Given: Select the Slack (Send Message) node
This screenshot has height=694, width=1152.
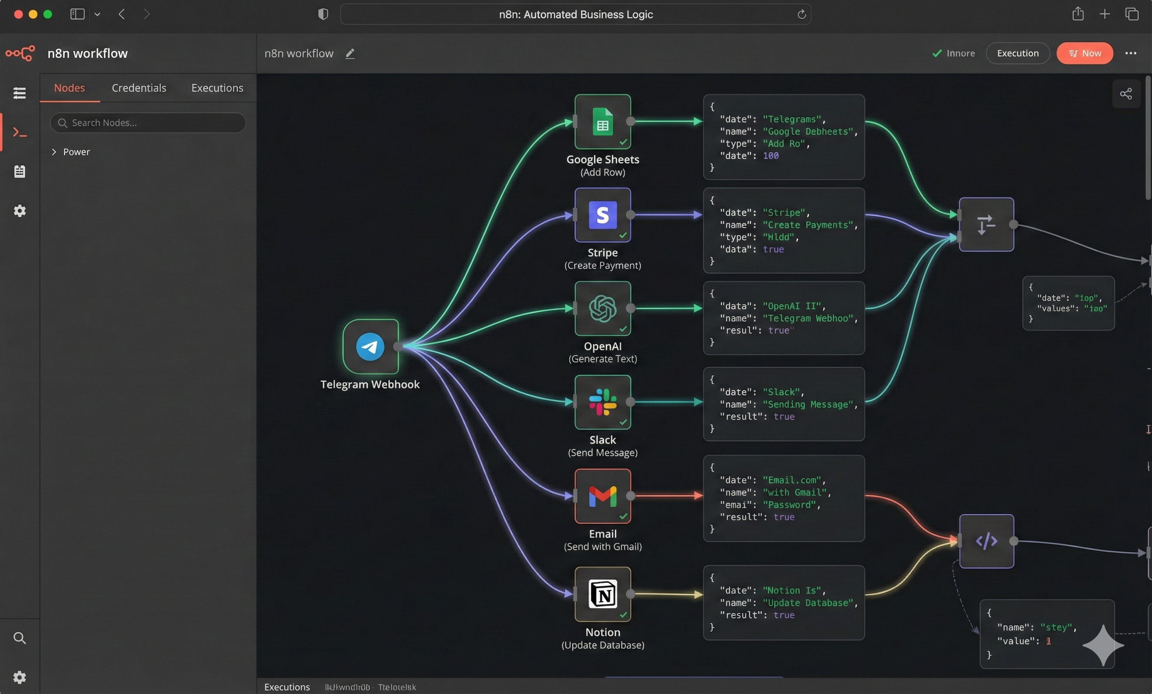Looking at the screenshot, I should [x=602, y=402].
